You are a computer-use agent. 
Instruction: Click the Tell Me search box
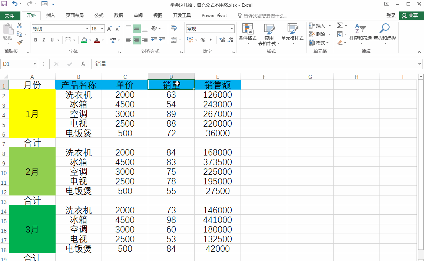[262, 16]
